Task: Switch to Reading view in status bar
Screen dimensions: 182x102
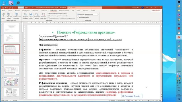Action: coord(136,101)
